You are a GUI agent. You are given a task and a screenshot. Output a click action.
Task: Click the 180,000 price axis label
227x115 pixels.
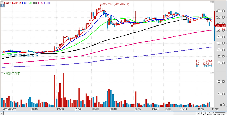pyautogui.click(x=221, y=37)
